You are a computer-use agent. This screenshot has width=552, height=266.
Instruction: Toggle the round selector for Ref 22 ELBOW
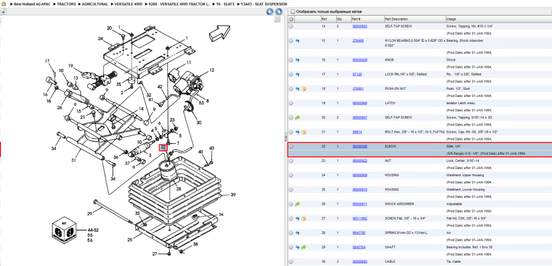point(291,146)
